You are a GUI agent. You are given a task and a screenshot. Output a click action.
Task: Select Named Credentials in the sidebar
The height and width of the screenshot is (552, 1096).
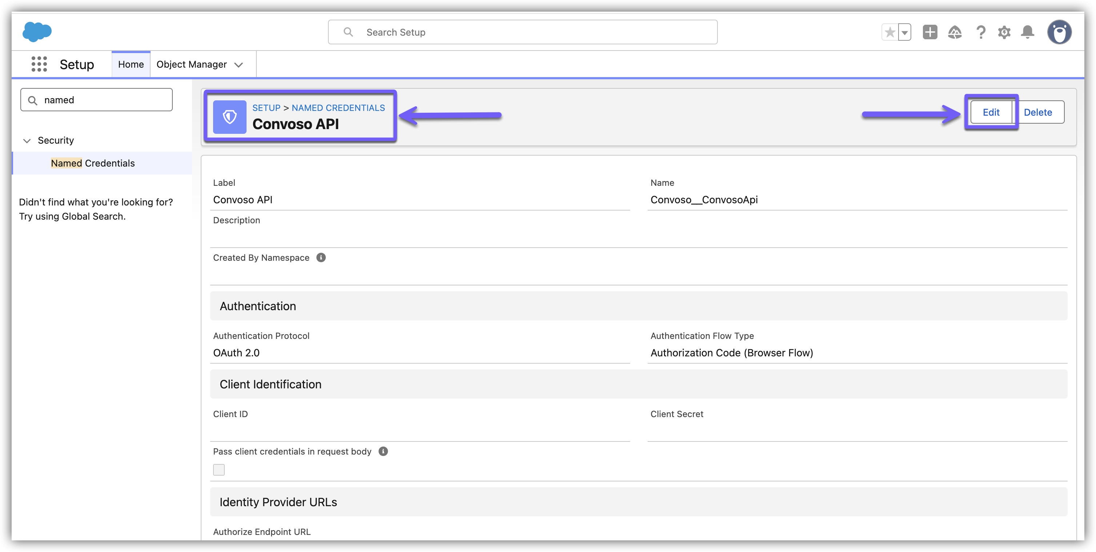click(93, 163)
